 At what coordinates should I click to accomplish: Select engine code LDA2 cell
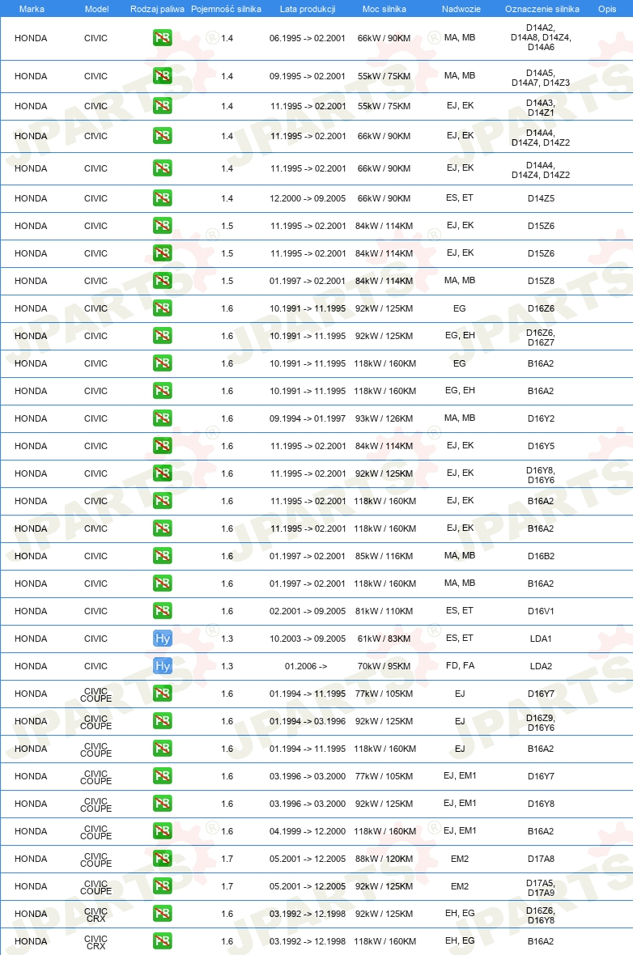pos(541,666)
